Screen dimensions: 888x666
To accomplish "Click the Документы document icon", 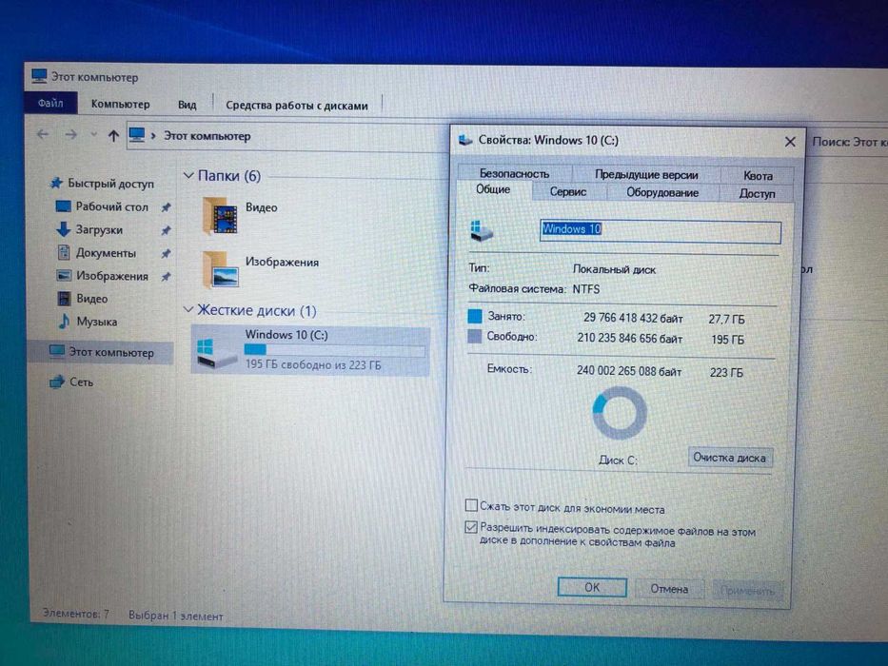I will (64, 252).
